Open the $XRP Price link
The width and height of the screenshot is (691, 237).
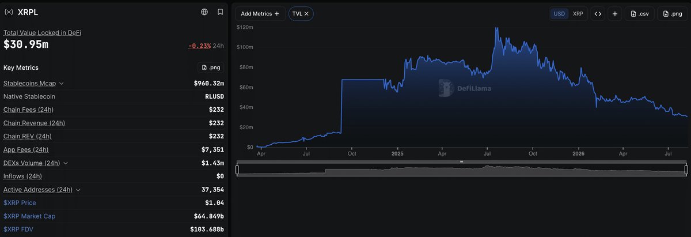click(19, 202)
